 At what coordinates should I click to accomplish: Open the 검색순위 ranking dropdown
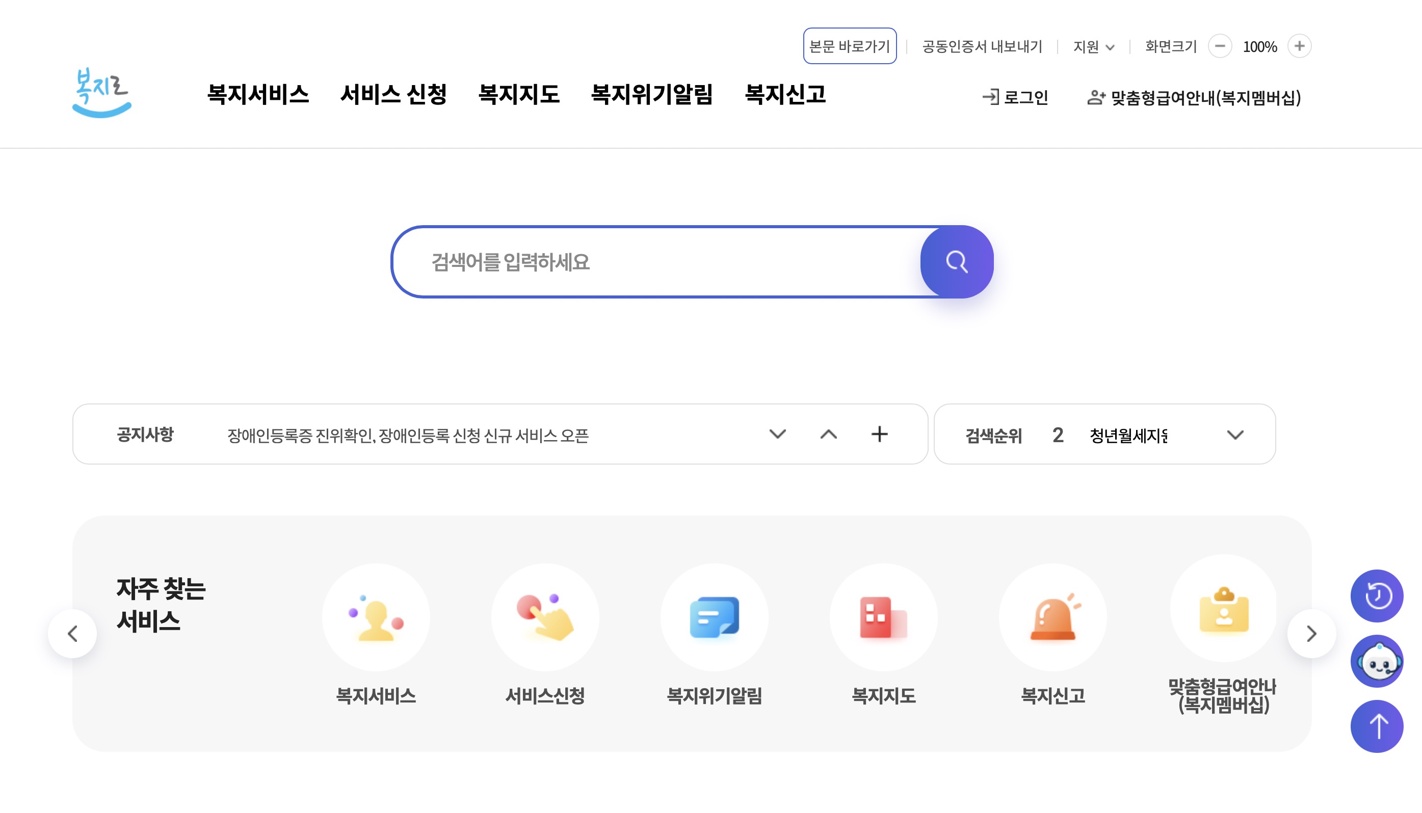(x=1236, y=436)
